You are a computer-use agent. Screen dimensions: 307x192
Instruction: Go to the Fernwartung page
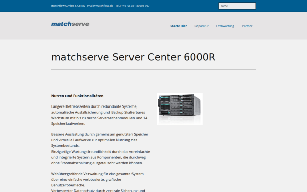click(x=225, y=26)
